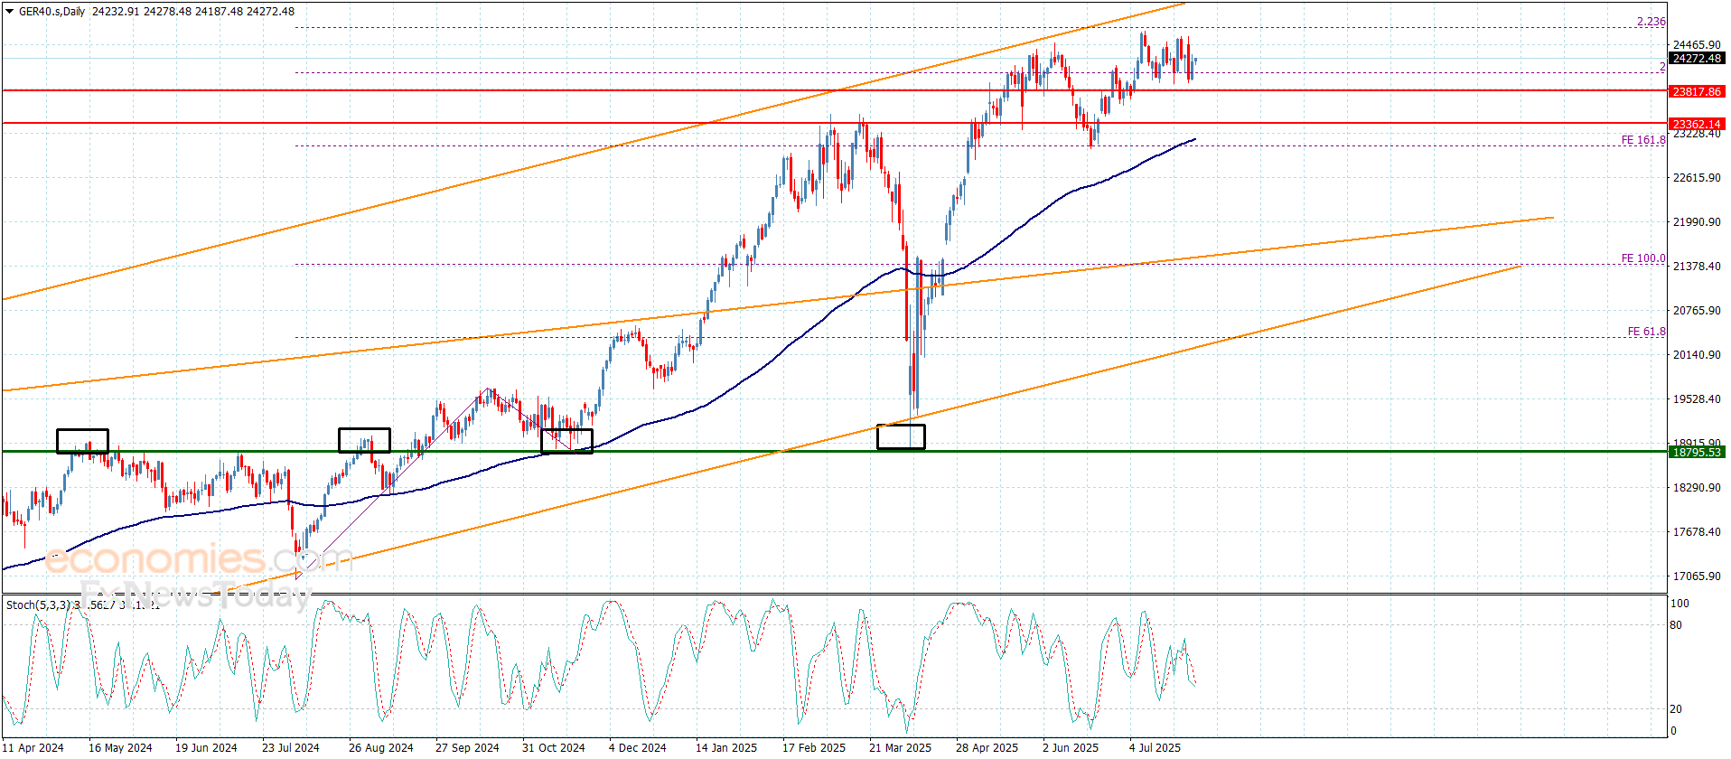The width and height of the screenshot is (1731, 759).
Task: Click the Stoch(5,3,3) indicator label
Action: (x=37, y=604)
